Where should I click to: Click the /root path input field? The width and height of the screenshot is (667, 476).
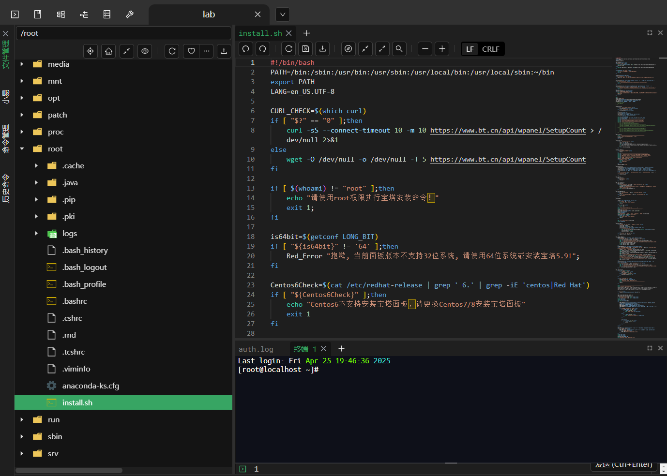click(123, 33)
